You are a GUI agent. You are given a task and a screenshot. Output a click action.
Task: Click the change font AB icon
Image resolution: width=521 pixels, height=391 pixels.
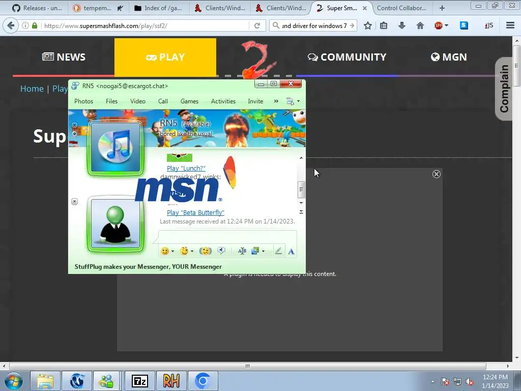[242, 251]
